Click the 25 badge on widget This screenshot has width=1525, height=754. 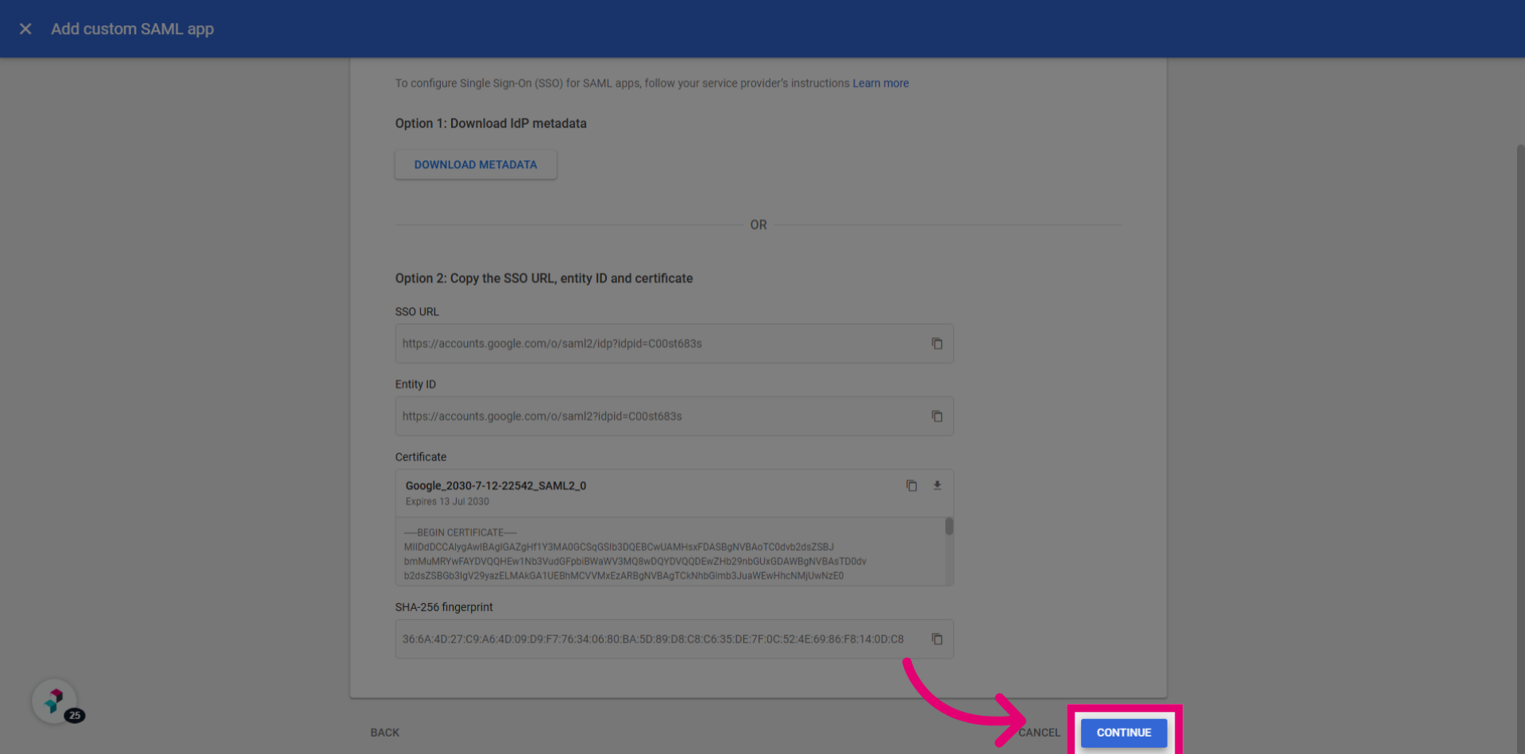point(75,715)
